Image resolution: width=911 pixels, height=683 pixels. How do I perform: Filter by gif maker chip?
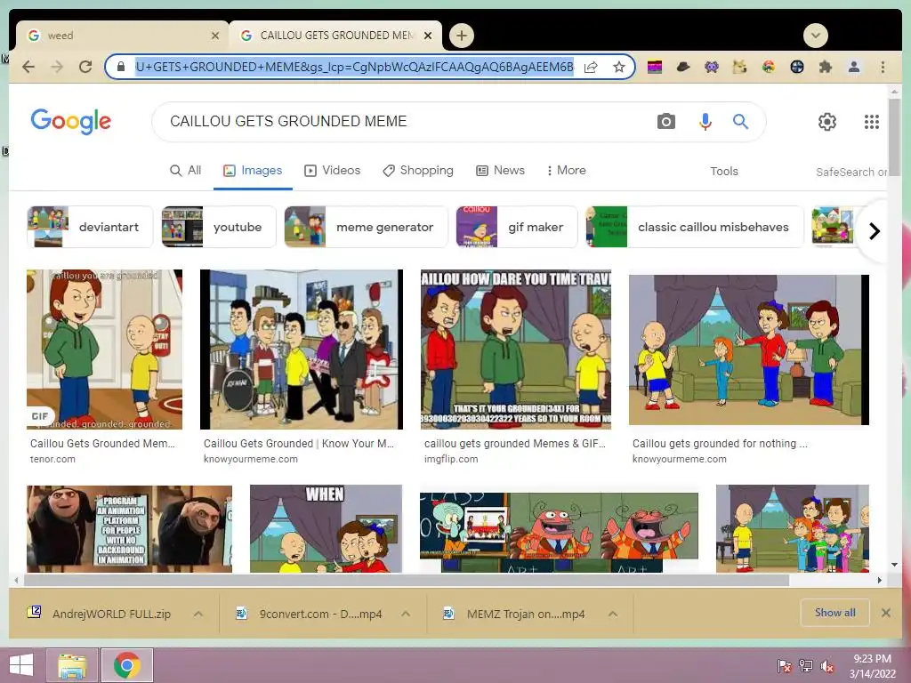[517, 227]
